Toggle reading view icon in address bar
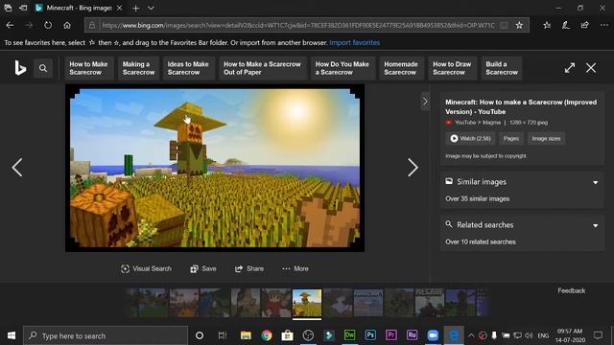The width and height of the screenshot is (614, 345). (504, 26)
